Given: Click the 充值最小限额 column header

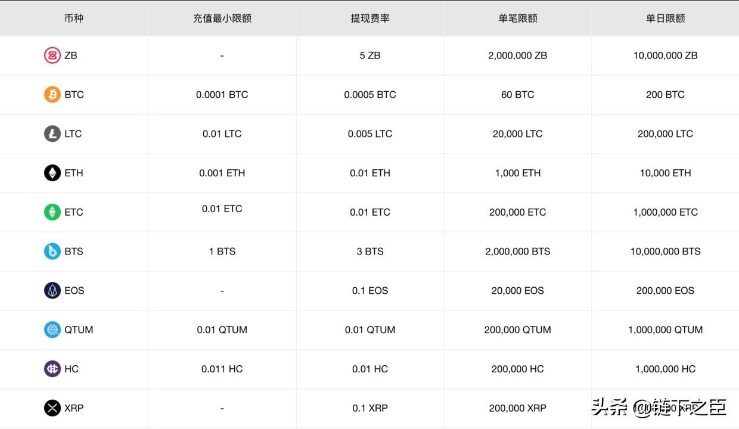Looking at the screenshot, I should pyautogui.click(x=222, y=18).
